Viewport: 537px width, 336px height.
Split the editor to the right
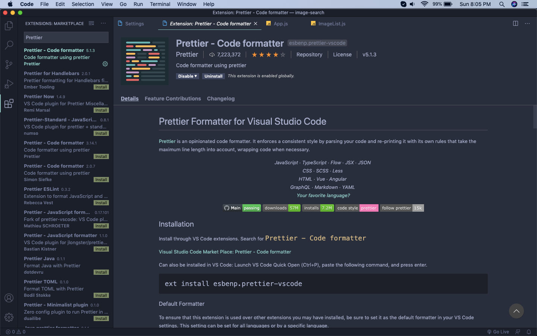(515, 23)
